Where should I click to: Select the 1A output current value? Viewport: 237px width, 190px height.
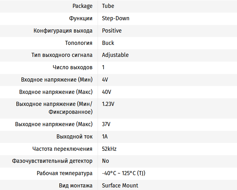coord(105,137)
